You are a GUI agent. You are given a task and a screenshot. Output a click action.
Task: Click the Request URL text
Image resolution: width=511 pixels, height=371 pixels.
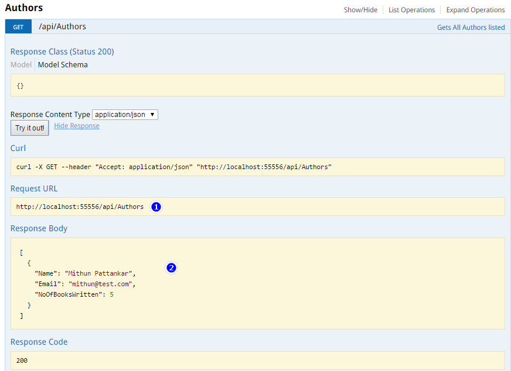point(80,207)
